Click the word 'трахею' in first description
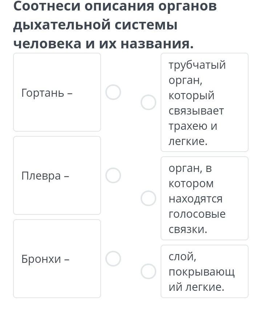The width and height of the screenshot is (254, 325). (x=189, y=126)
